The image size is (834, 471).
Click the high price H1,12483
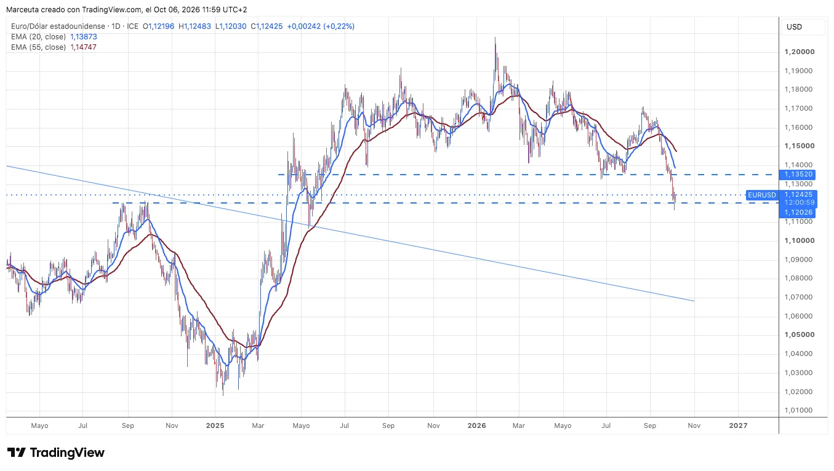point(194,26)
